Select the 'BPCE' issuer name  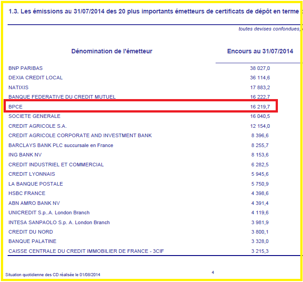click(15, 107)
